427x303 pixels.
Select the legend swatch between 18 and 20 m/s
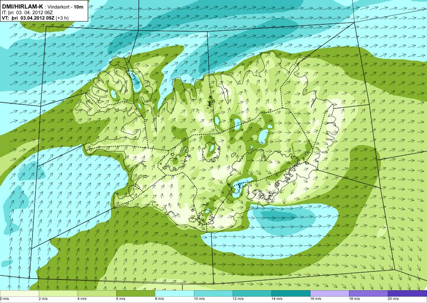(x=369, y=294)
